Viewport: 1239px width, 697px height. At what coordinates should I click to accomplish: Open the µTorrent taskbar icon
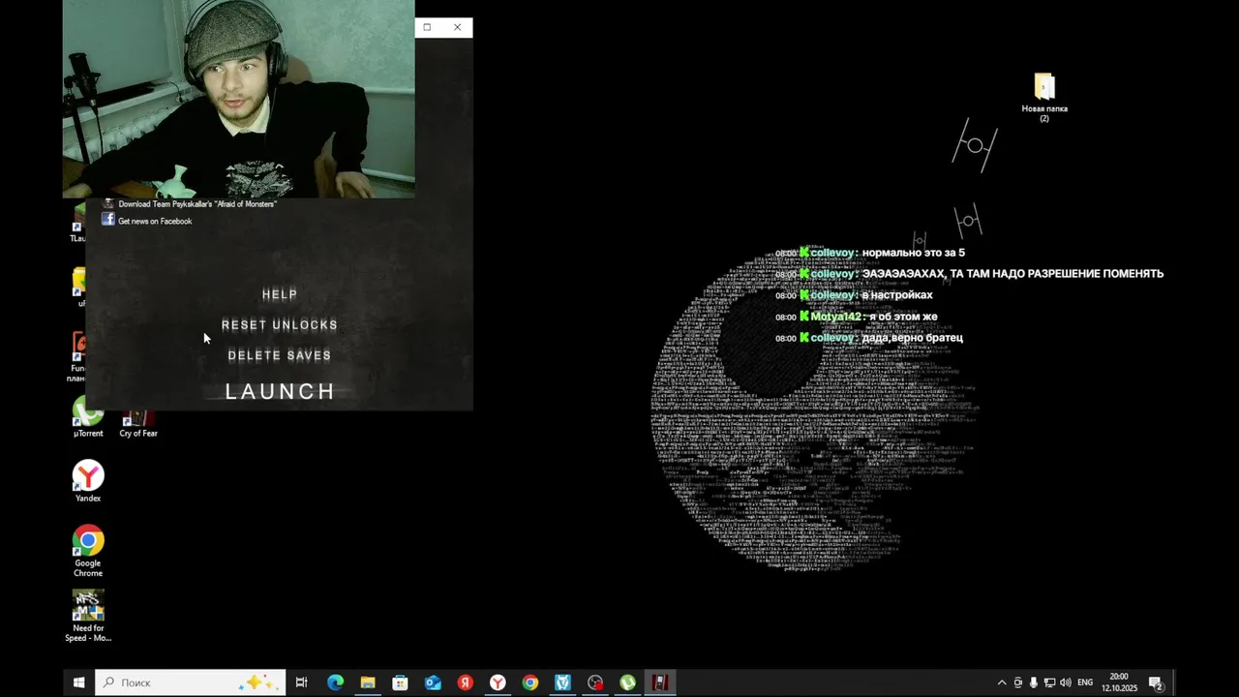pos(627,682)
